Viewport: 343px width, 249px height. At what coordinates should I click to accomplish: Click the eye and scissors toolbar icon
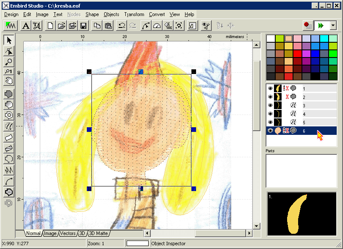206,25
